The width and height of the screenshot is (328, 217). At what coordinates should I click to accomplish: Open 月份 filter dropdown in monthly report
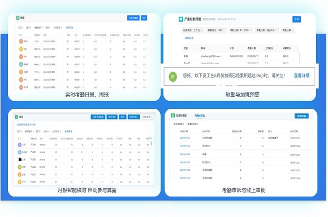tap(46, 131)
